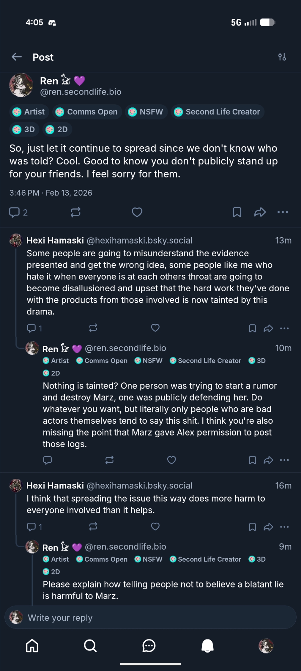
Task: Tap the Write your reply field
Action: pos(150,617)
